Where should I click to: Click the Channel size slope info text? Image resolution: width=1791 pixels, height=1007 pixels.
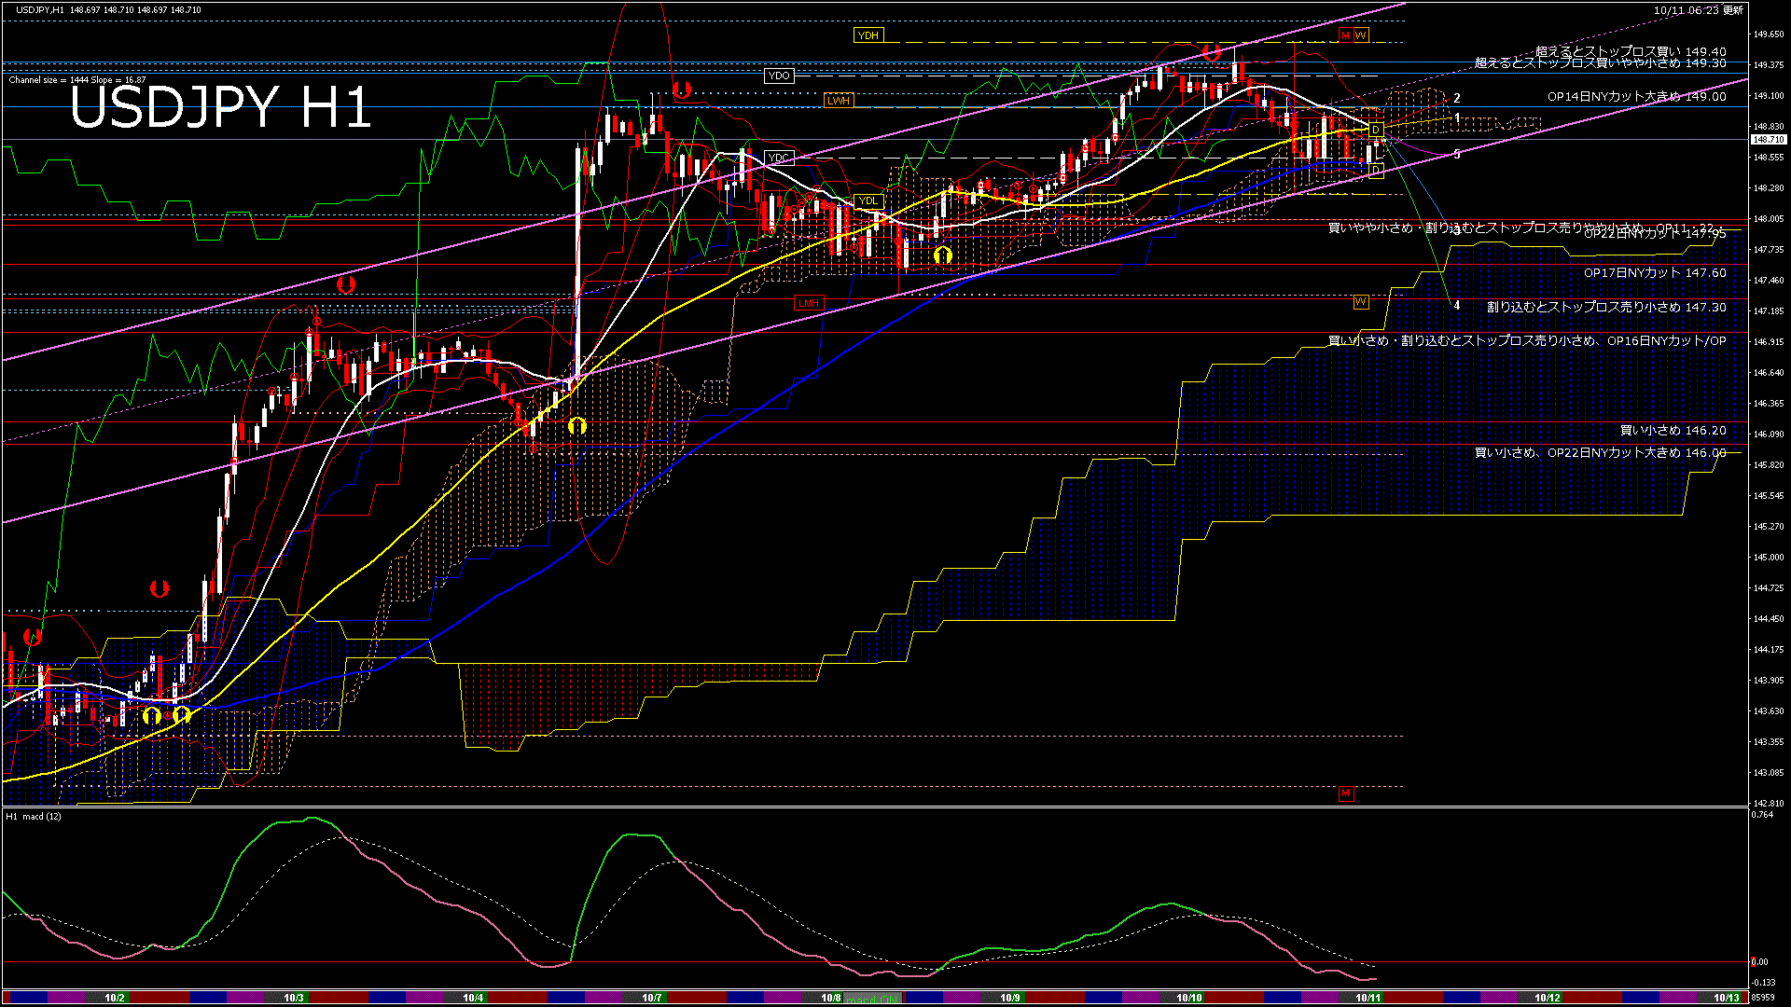tap(76, 80)
